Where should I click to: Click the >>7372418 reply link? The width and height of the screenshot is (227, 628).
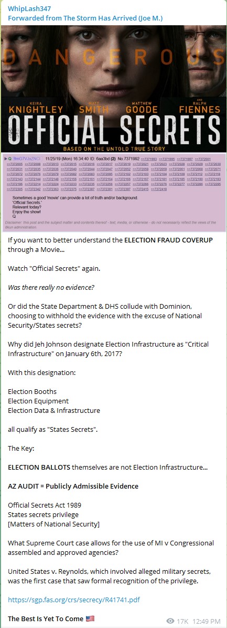click(158, 189)
